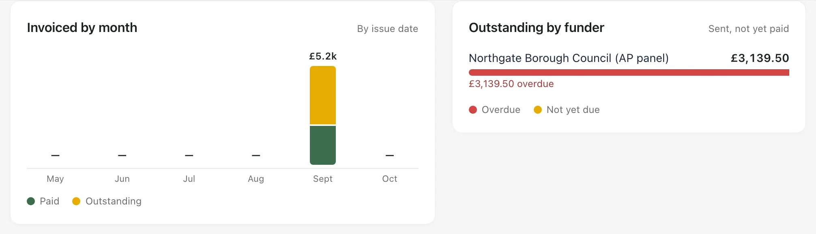Click the 'Overdue' legend text
This screenshot has height=234, width=816.
[x=501, y=110]
